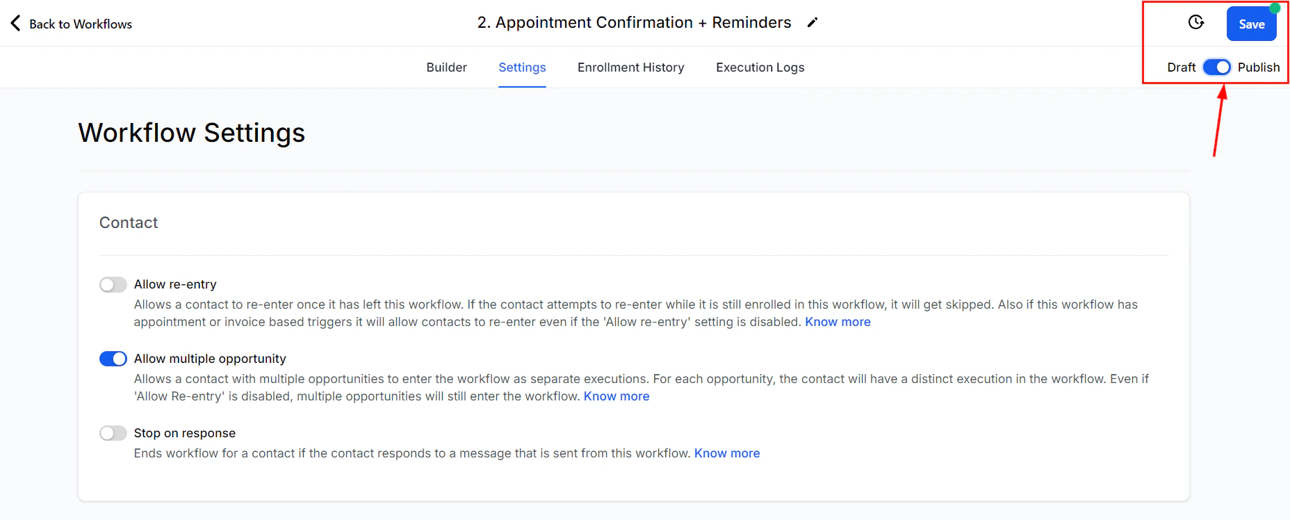Enable the Allow re-entry setting

pos(113,284)
